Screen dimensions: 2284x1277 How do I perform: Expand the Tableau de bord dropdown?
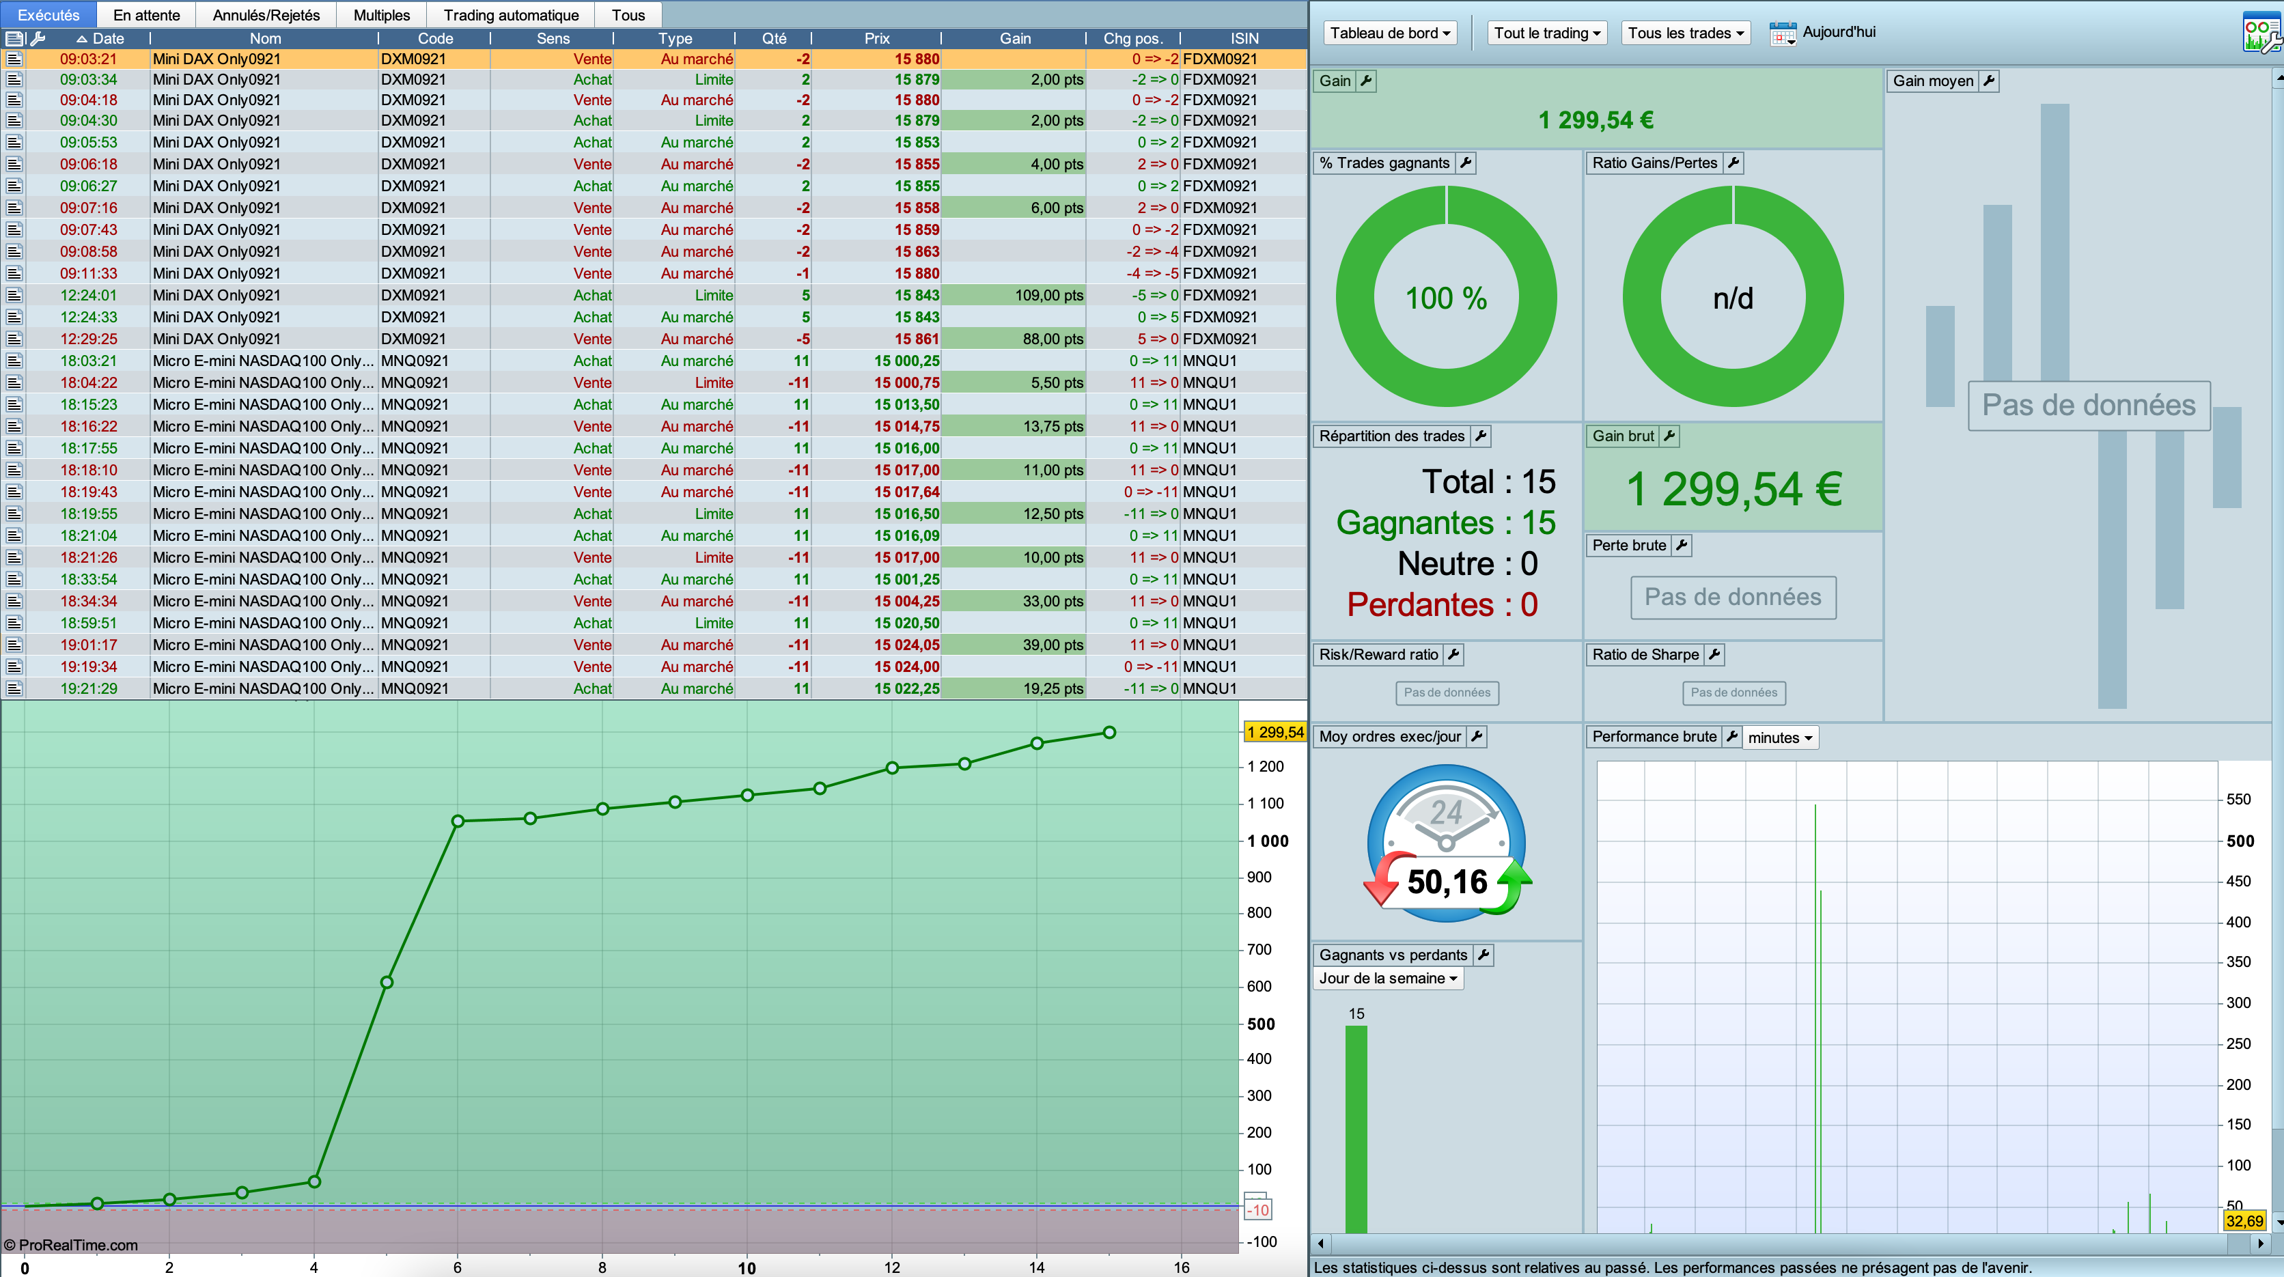tap(1389, 33)
